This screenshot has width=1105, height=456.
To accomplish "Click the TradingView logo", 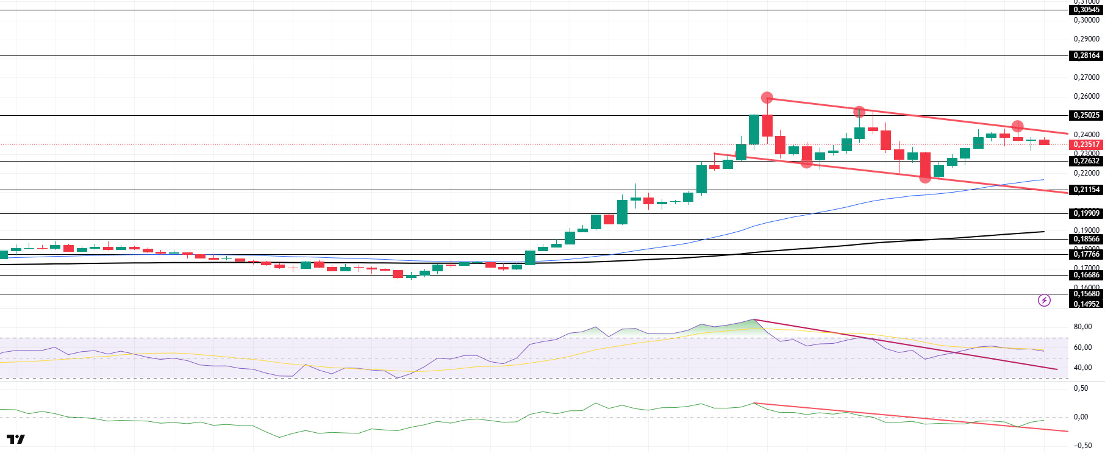I will [x=16, y=439].
